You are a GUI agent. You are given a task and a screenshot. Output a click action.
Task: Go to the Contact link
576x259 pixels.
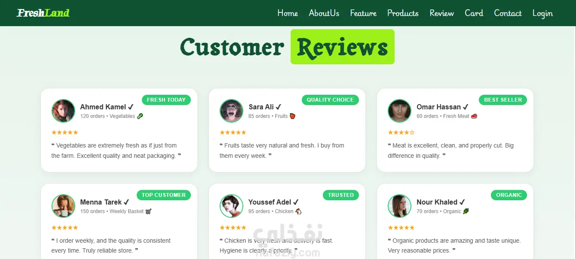508,13
